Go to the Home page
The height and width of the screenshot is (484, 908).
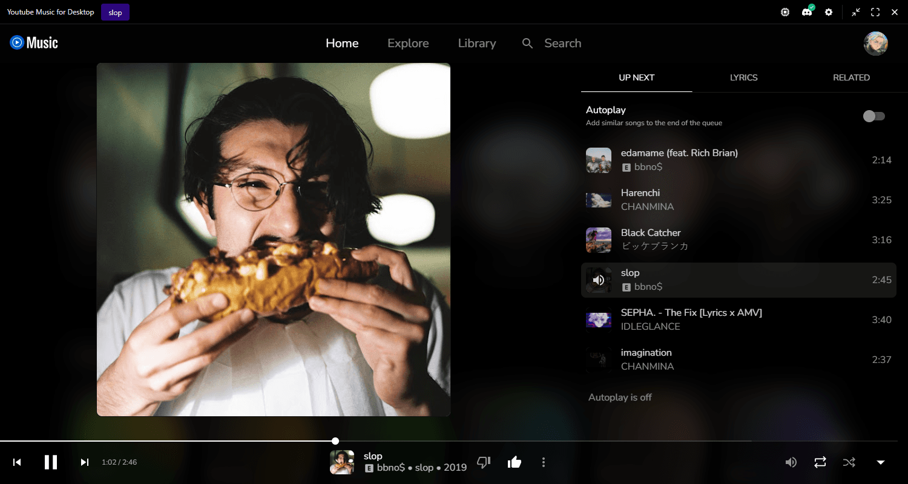pyautogui.click(x=342, y=44)
